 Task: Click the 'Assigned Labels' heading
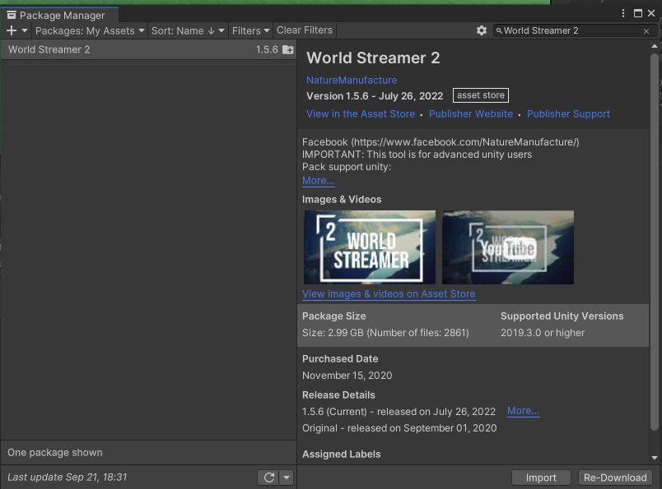click(x=341, y=454)
